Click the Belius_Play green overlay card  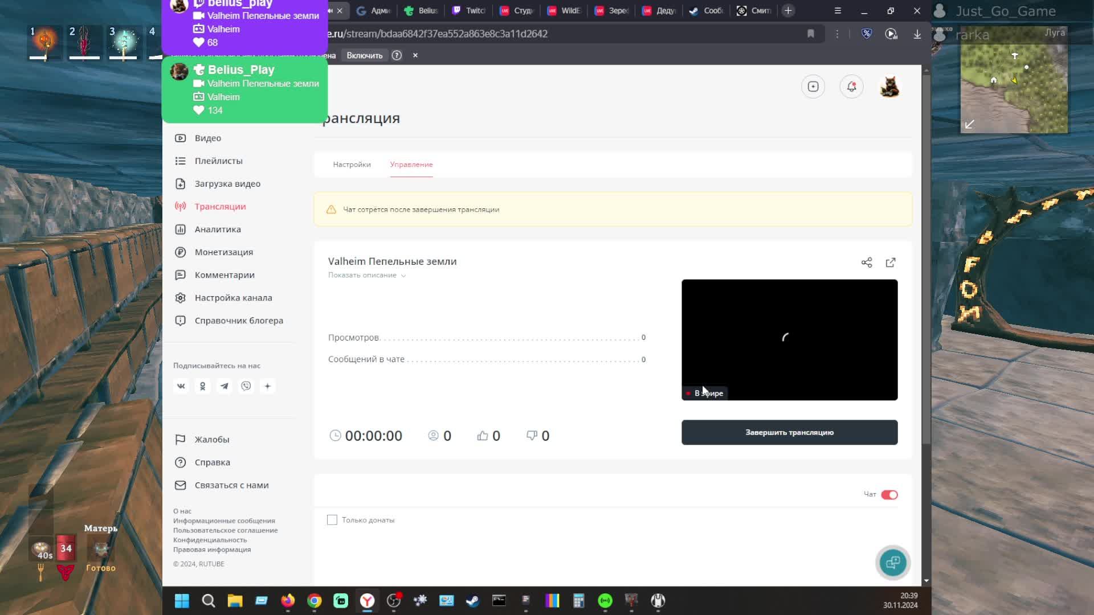point(245,90)
